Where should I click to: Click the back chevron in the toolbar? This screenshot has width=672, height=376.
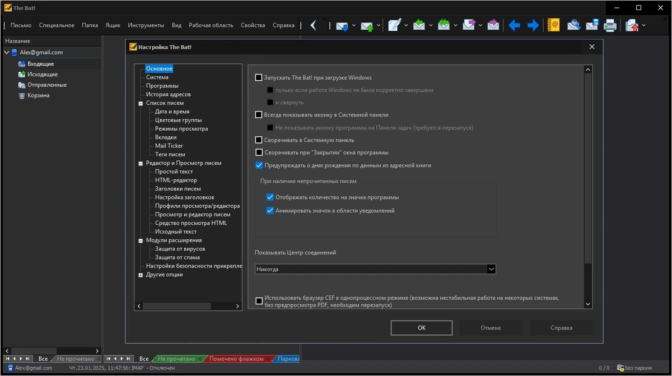[313, 25]
